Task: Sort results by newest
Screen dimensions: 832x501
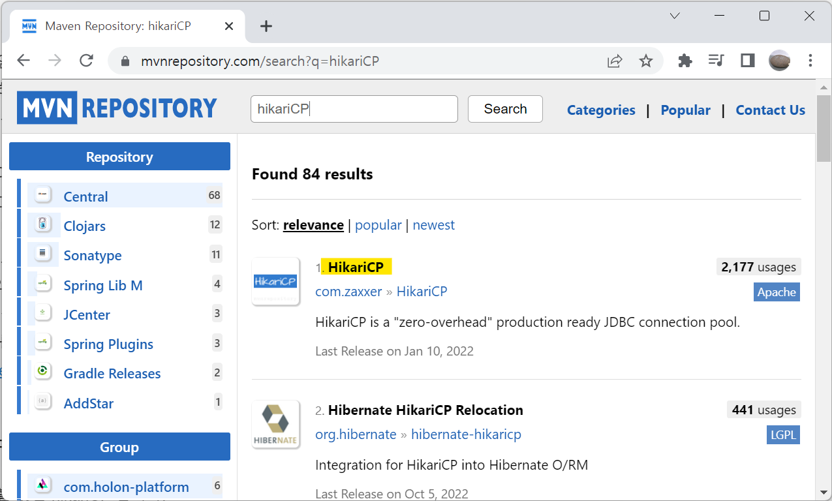Action: [x=433, y=225]
